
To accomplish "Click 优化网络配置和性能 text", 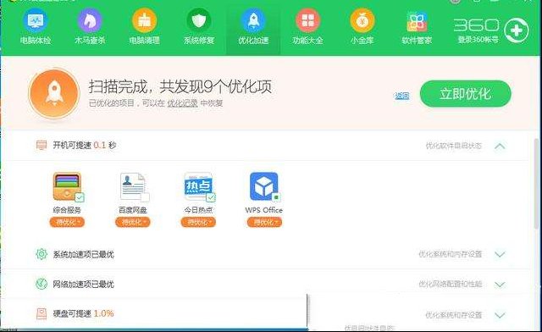I will coord(451,284).
